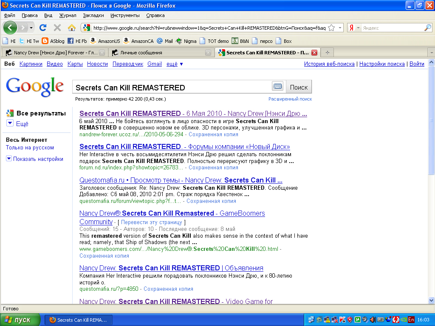Click the Google logo
The image size is (435, 326).
pyautogui.click(x=35, y=87)
